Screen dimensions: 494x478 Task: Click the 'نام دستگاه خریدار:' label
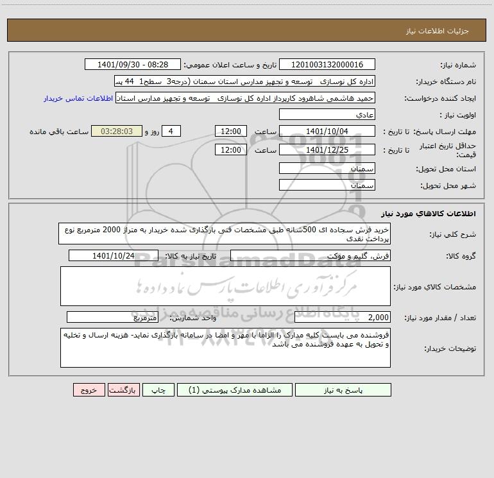pos(446,82)
